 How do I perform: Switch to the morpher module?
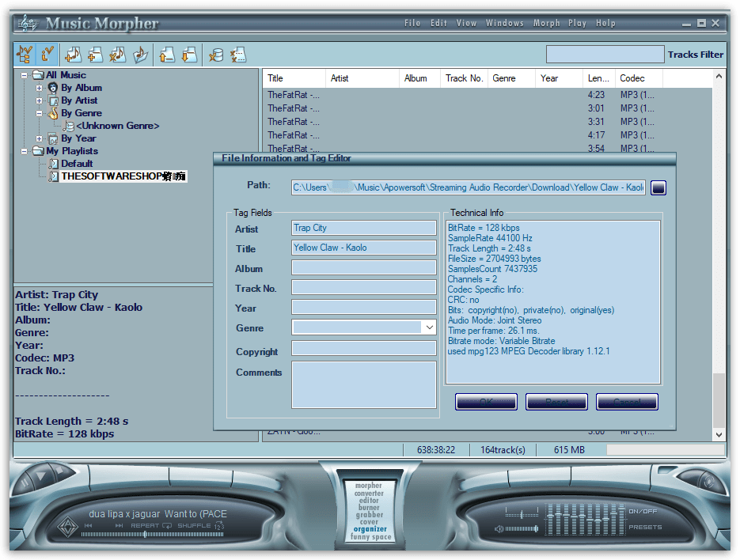pyautogui.click(x=369, y=486)
